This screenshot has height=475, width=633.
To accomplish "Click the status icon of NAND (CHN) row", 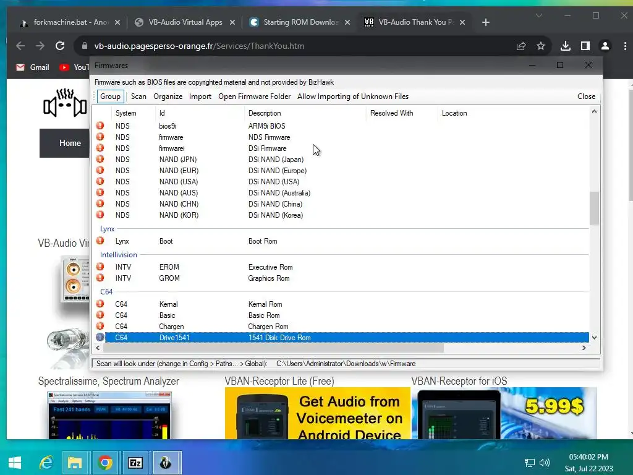I will (x=100, y=203).
